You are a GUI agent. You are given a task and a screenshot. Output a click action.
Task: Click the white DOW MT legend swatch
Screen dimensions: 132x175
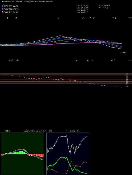(x=3, y=9)
